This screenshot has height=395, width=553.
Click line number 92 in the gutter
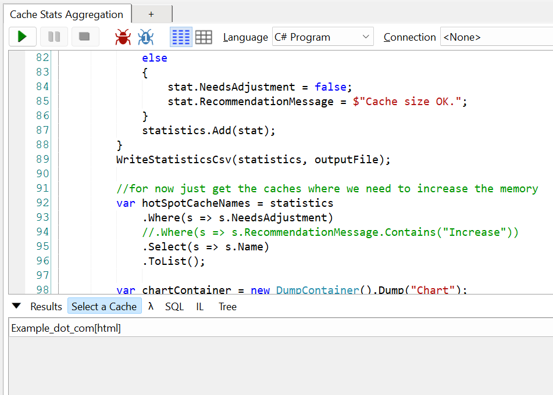42,203
